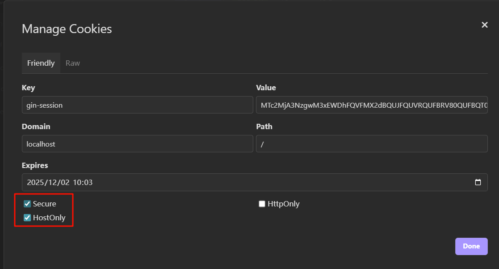Open the calendar picker for Expires
The height and width of the screenshot is (269, 499).
tap(478, 182)
